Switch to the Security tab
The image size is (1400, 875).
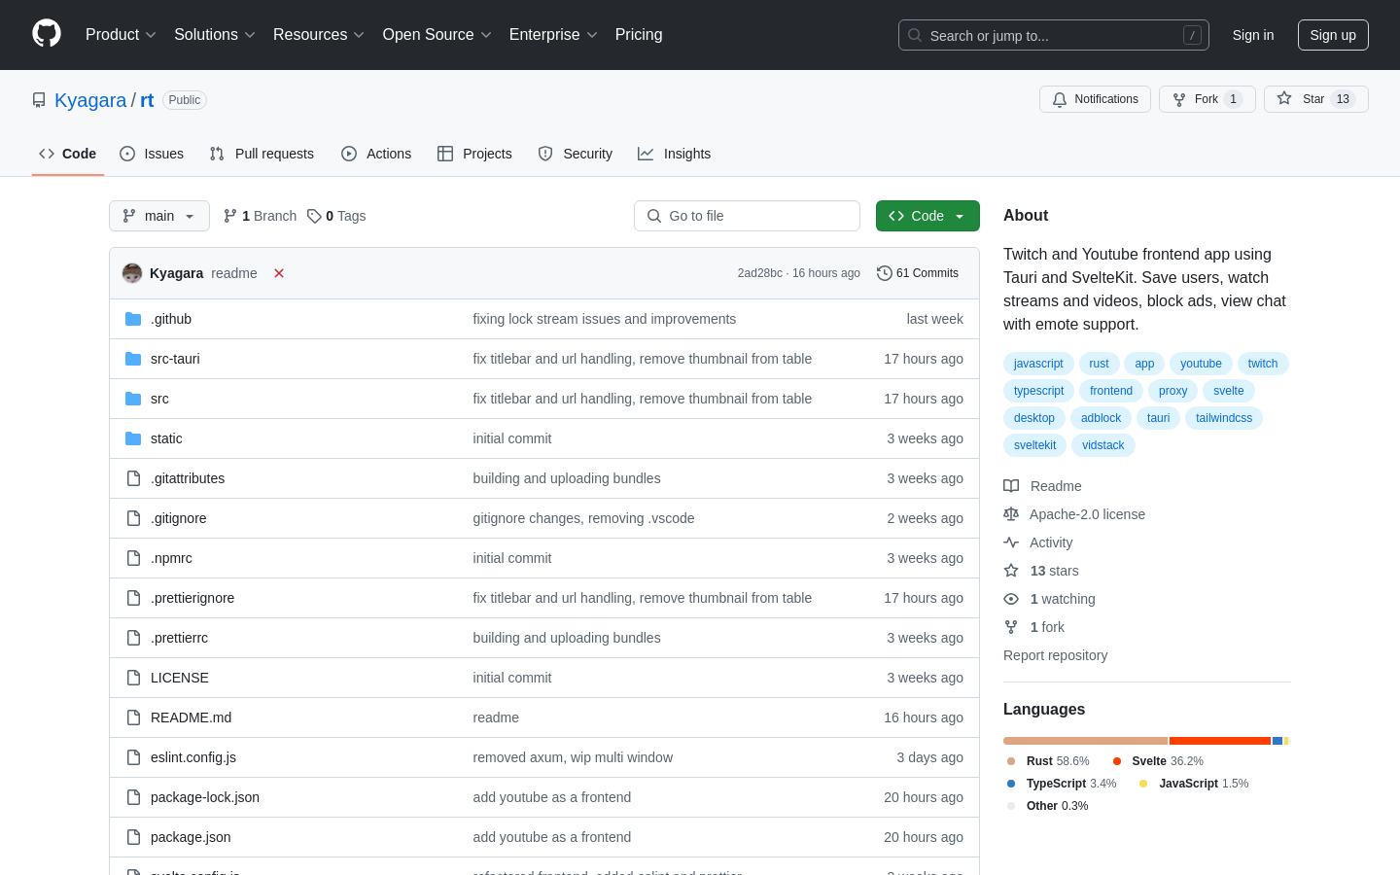[x=576, y=154]
